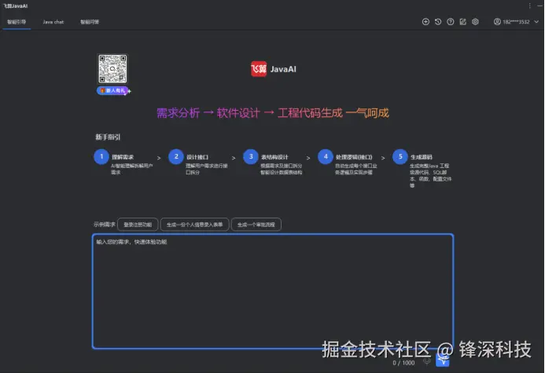Screen dimensions: 545x373
Task: Open the help question mark icon
Action: coord(451,22)
